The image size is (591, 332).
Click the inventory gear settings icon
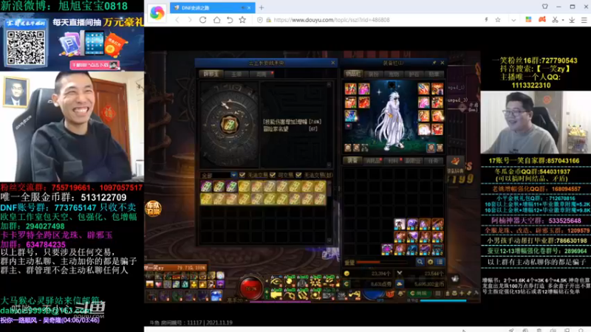[430, 262]
